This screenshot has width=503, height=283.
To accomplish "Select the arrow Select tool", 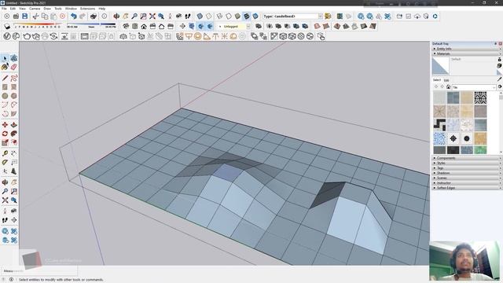I will click(x=5, y=58).
